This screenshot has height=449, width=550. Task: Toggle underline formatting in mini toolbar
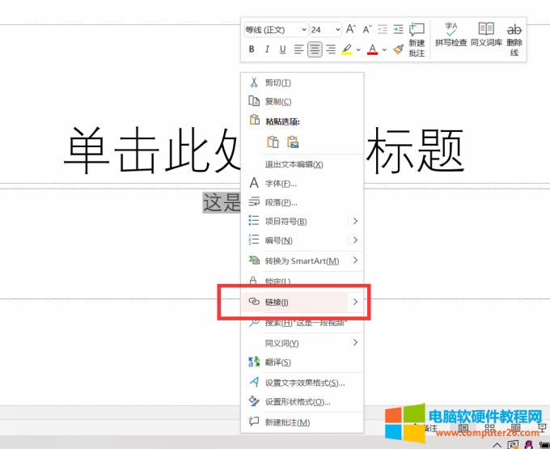click(x=282, y=49)
